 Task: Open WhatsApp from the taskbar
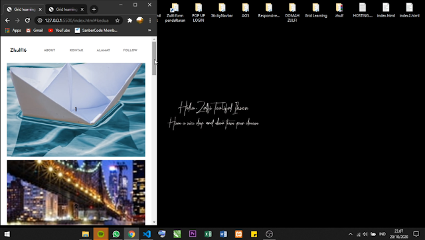pyautogui.click(x=116, y=234)
